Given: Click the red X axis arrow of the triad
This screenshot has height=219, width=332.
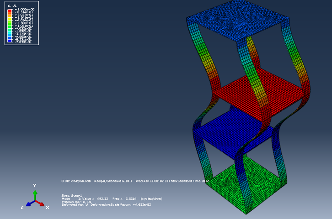Looking at the screenshot, I should [x=40, y=203].
